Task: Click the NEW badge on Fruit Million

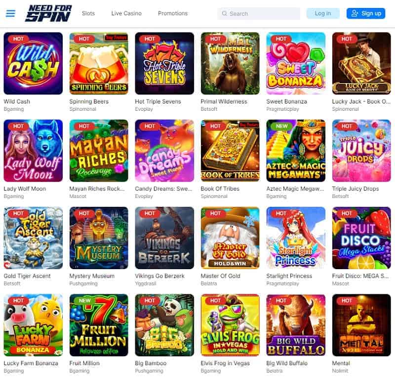Action: click(x=84, y=300)
